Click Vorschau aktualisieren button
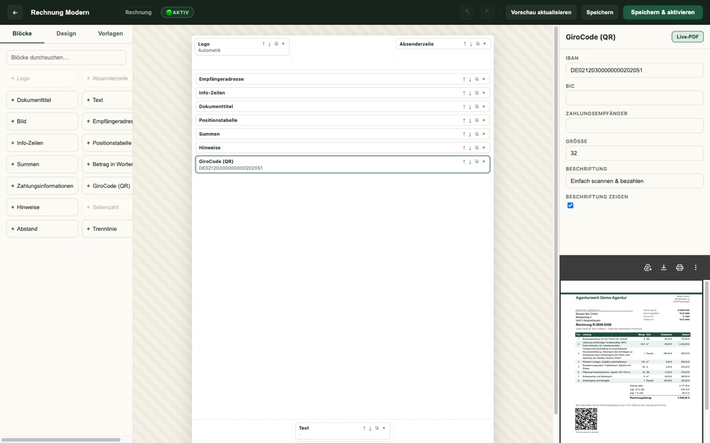The height and width of the screenshot is (443, 710). click(x=541, y=12)
